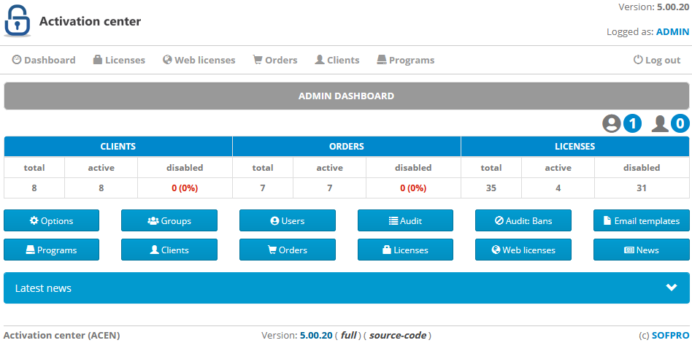The height and width of the screenshot is (343, 692).
Task: Click the ORDERS table header
Action: [347, 146]
